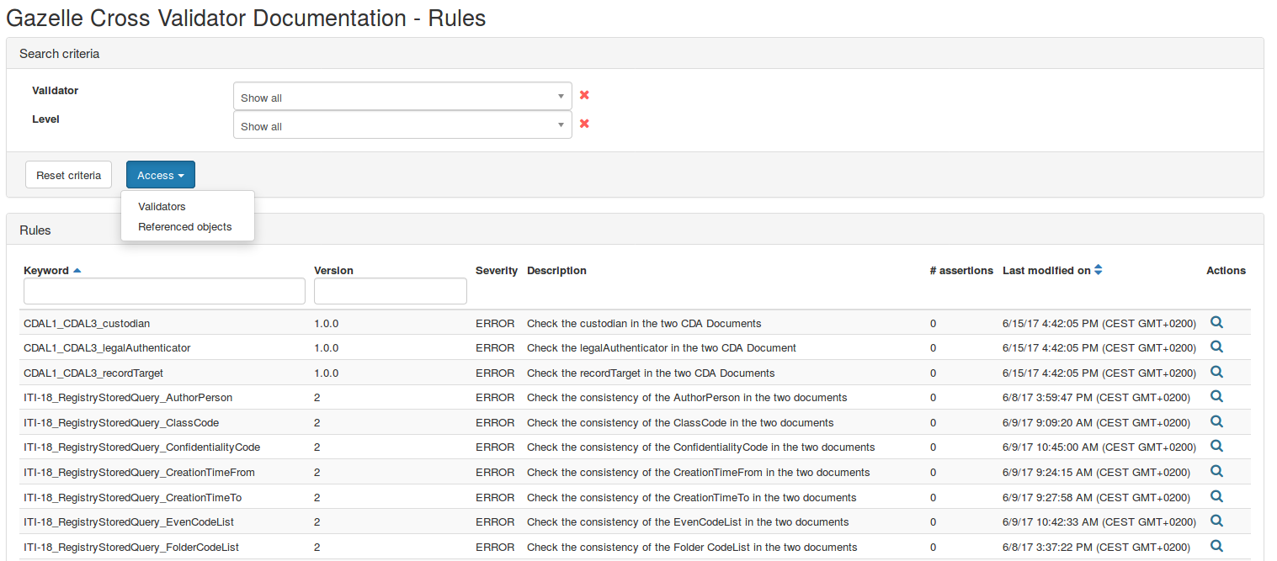View the RegistryStoredQuery_CreationTimeFrom rule details
Image resolution: width=1277 pixels, height=561 pixels.
tap(1216, 471)
